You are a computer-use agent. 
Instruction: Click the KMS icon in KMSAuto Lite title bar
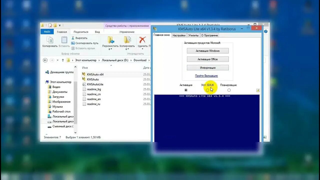pyautogui.click(x=155, y=29)
